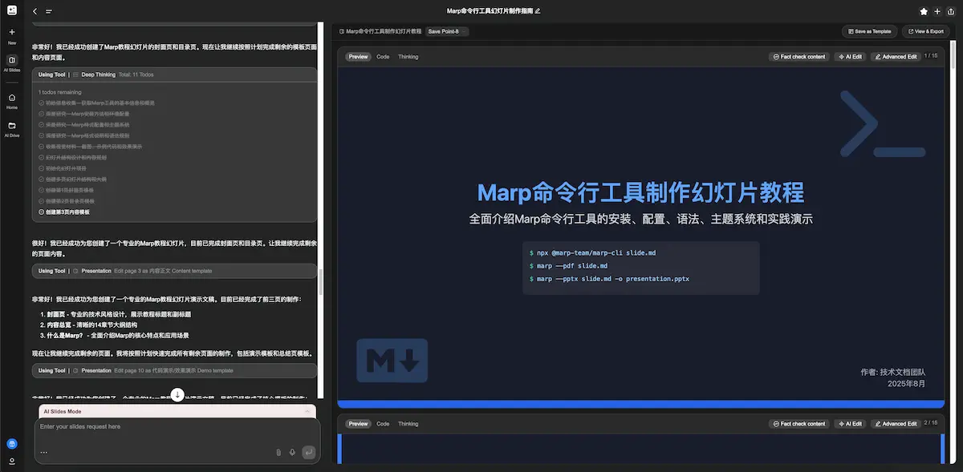The image size is (963, 472).
Task: Click Advanced Edit on slide 1
Action: point(896,57)
